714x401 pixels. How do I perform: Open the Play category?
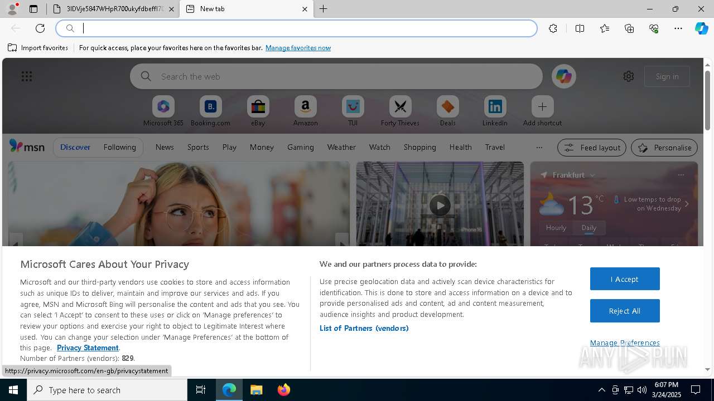[x=229, y=147]
